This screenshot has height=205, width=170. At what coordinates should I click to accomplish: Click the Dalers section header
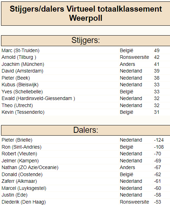tap(86, 130)
